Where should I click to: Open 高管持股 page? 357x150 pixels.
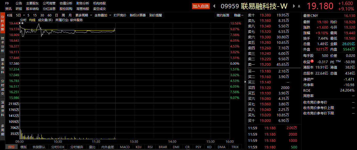click(83, 9)
